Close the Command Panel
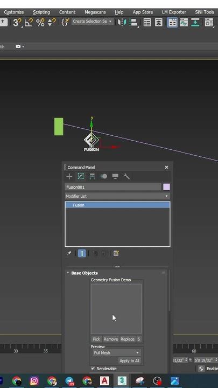218x388 pixels. click(x=166, y=167)
